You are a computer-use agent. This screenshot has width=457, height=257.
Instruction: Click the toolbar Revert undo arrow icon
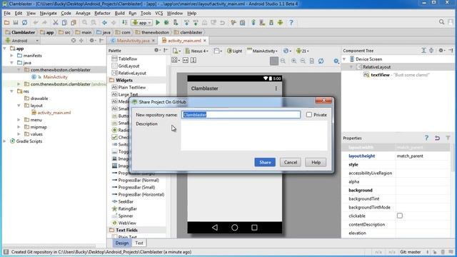pyautogui.click(x=222, y=22)
